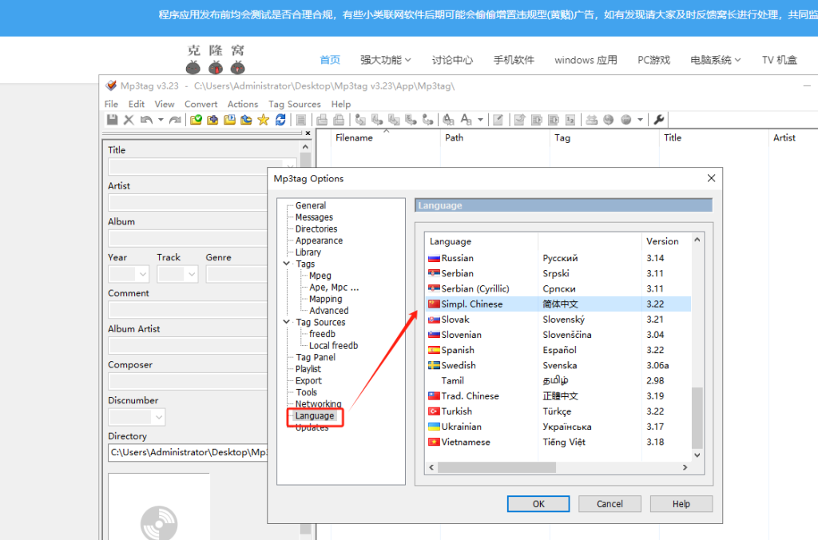Open the PC游戏 website link
This screenshot has height=540, width=818.
point(653,60)
